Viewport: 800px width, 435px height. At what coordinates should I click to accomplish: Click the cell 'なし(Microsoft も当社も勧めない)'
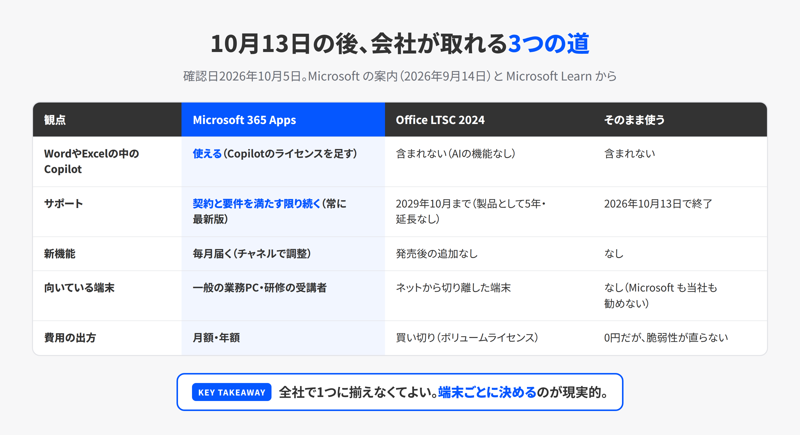pyautogui.click(x=680, y=295)
